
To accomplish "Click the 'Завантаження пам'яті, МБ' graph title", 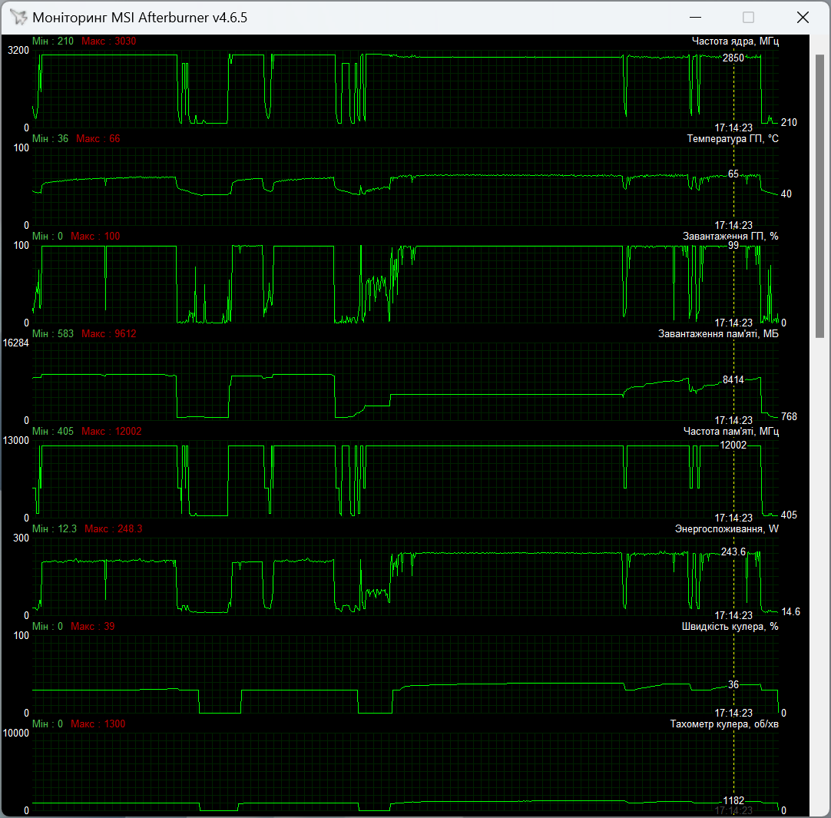I will [x=718, y=334].
